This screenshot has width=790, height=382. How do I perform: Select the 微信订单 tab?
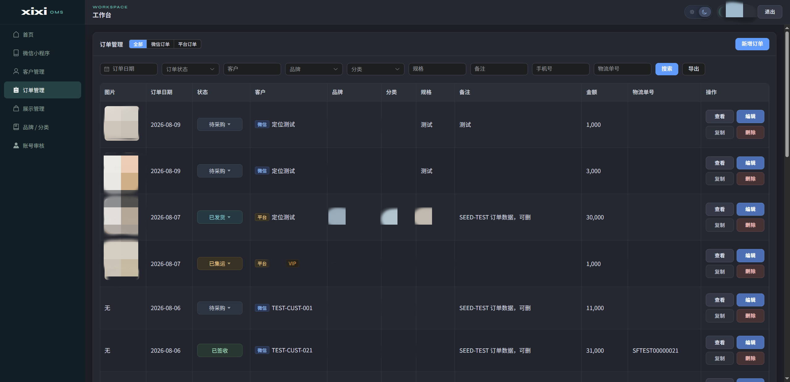point(160,44)
